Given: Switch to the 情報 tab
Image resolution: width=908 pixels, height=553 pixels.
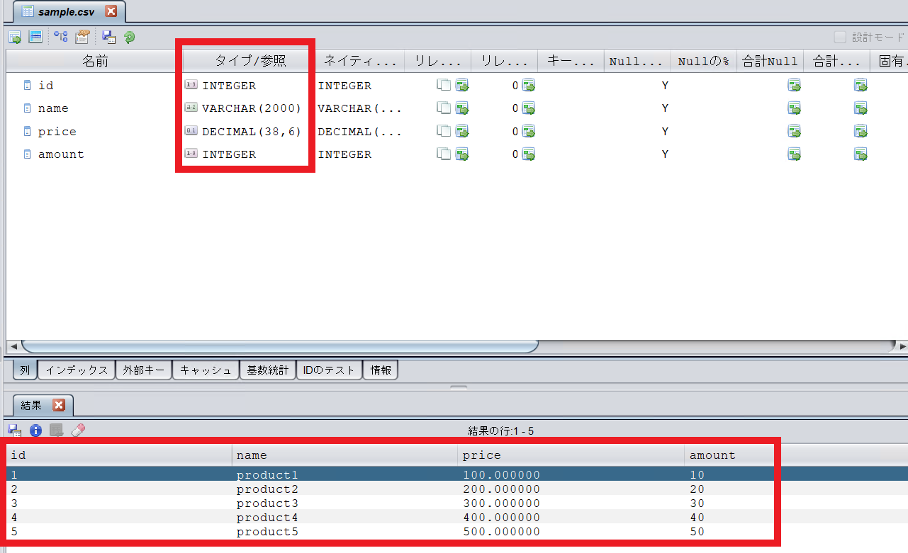Looking at the screenshot, I should tap(381, 370).
